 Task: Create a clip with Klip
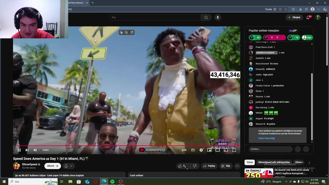click(x=226, y=166)
